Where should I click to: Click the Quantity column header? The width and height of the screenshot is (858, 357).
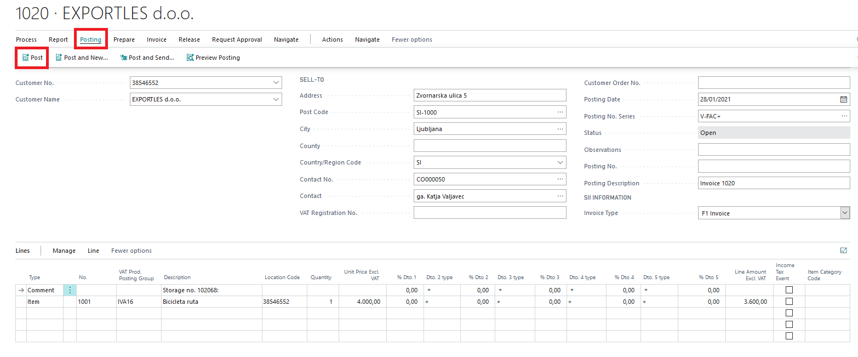321,277
